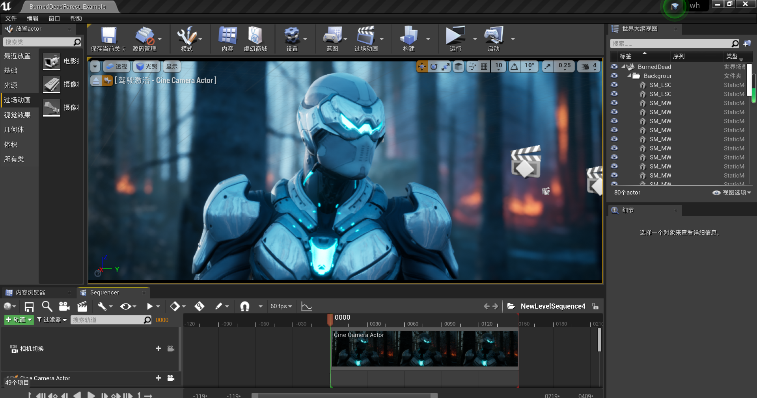Collapse the Backgroui folder in outliner
The image size is (757, 398).
[629, 76]
